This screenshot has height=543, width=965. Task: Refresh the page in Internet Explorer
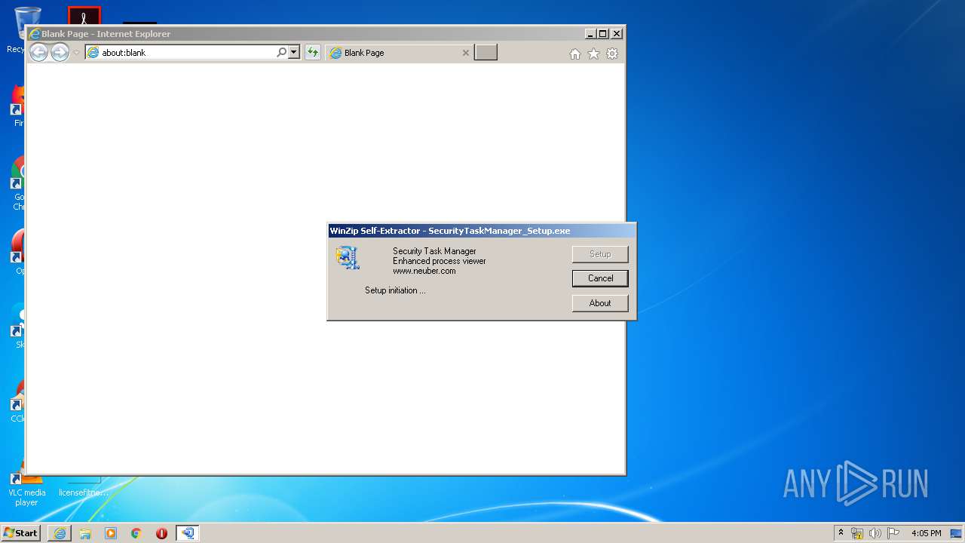pyautogui.click(x=312, y=53)
